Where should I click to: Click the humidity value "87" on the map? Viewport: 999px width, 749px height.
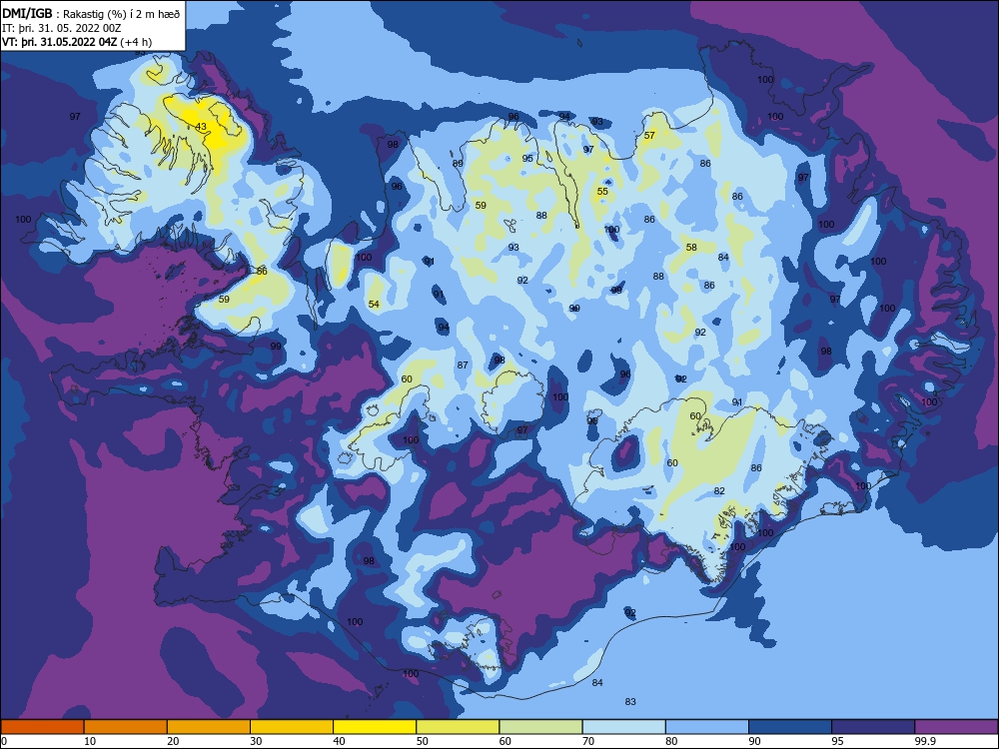click(x=463, y=365)
